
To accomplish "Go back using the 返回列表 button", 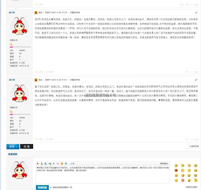I will (193, 147).
